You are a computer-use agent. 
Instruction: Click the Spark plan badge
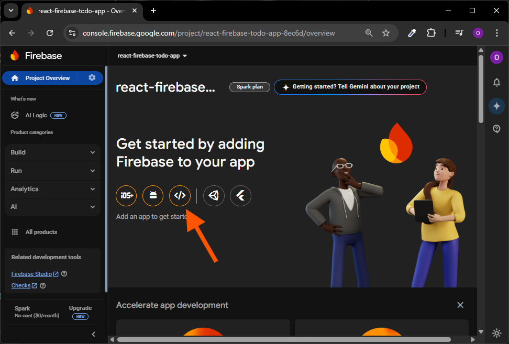250,87
